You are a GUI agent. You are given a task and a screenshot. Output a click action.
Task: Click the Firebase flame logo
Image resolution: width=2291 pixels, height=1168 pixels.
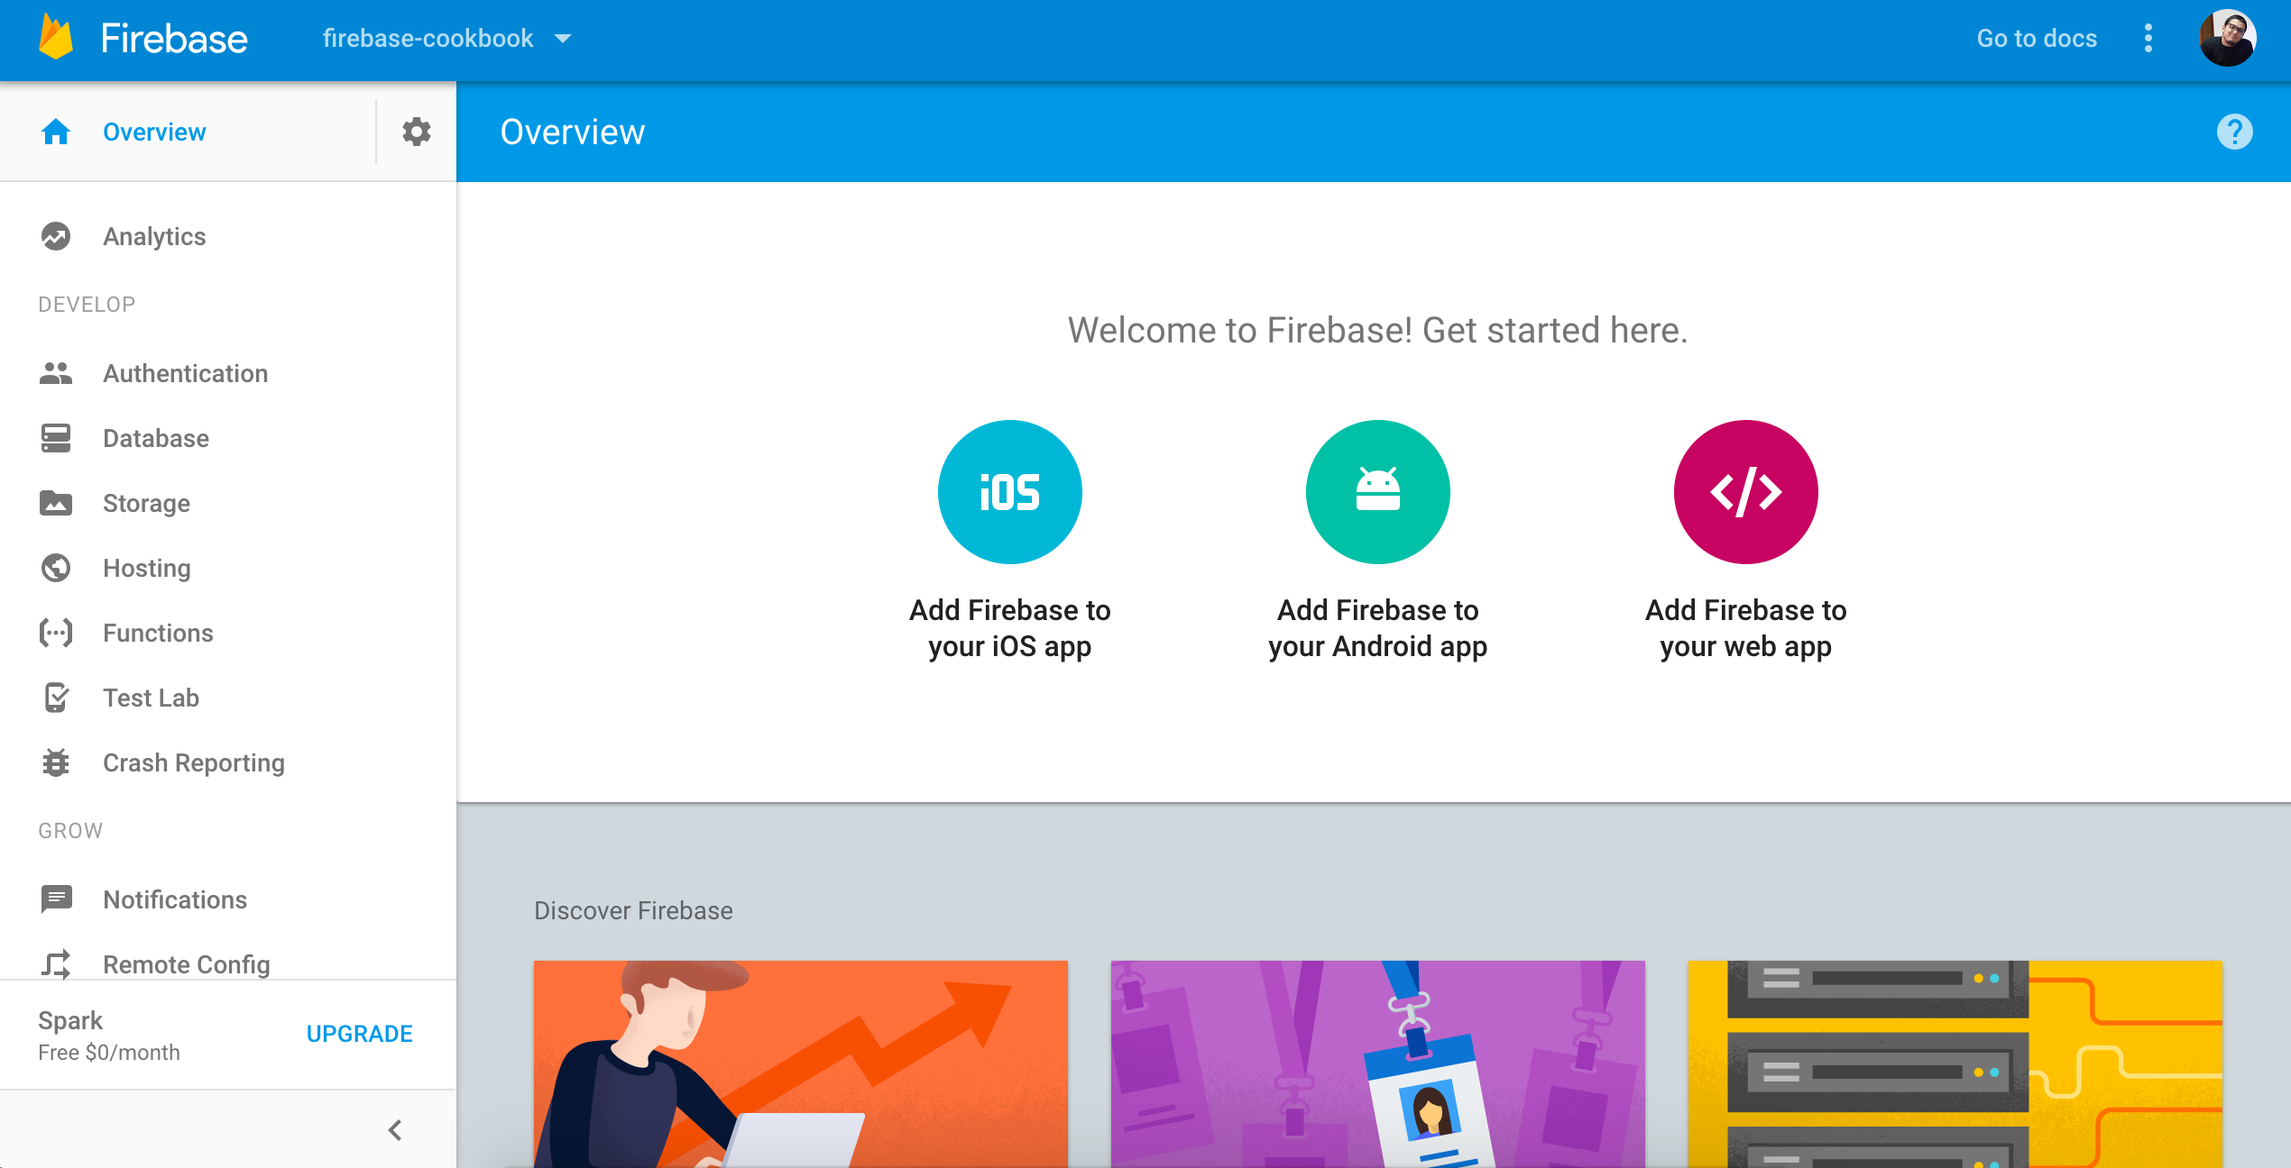pyautogui.click(x=56, y=38)
